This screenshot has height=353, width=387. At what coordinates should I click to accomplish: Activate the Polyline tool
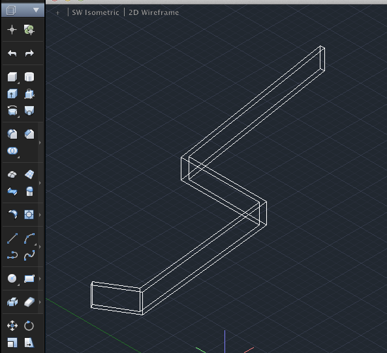(x=12, y=255)
